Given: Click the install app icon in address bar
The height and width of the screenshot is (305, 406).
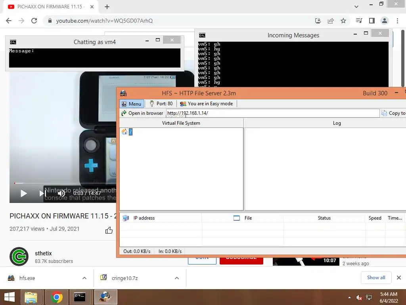Looking at the screenshot, I should click(318, 21).
